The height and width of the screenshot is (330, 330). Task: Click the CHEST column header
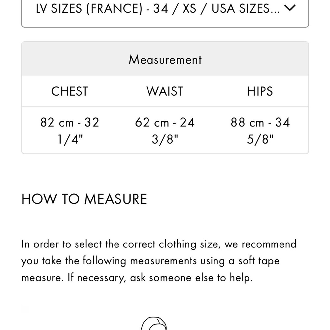pos(70,91)
